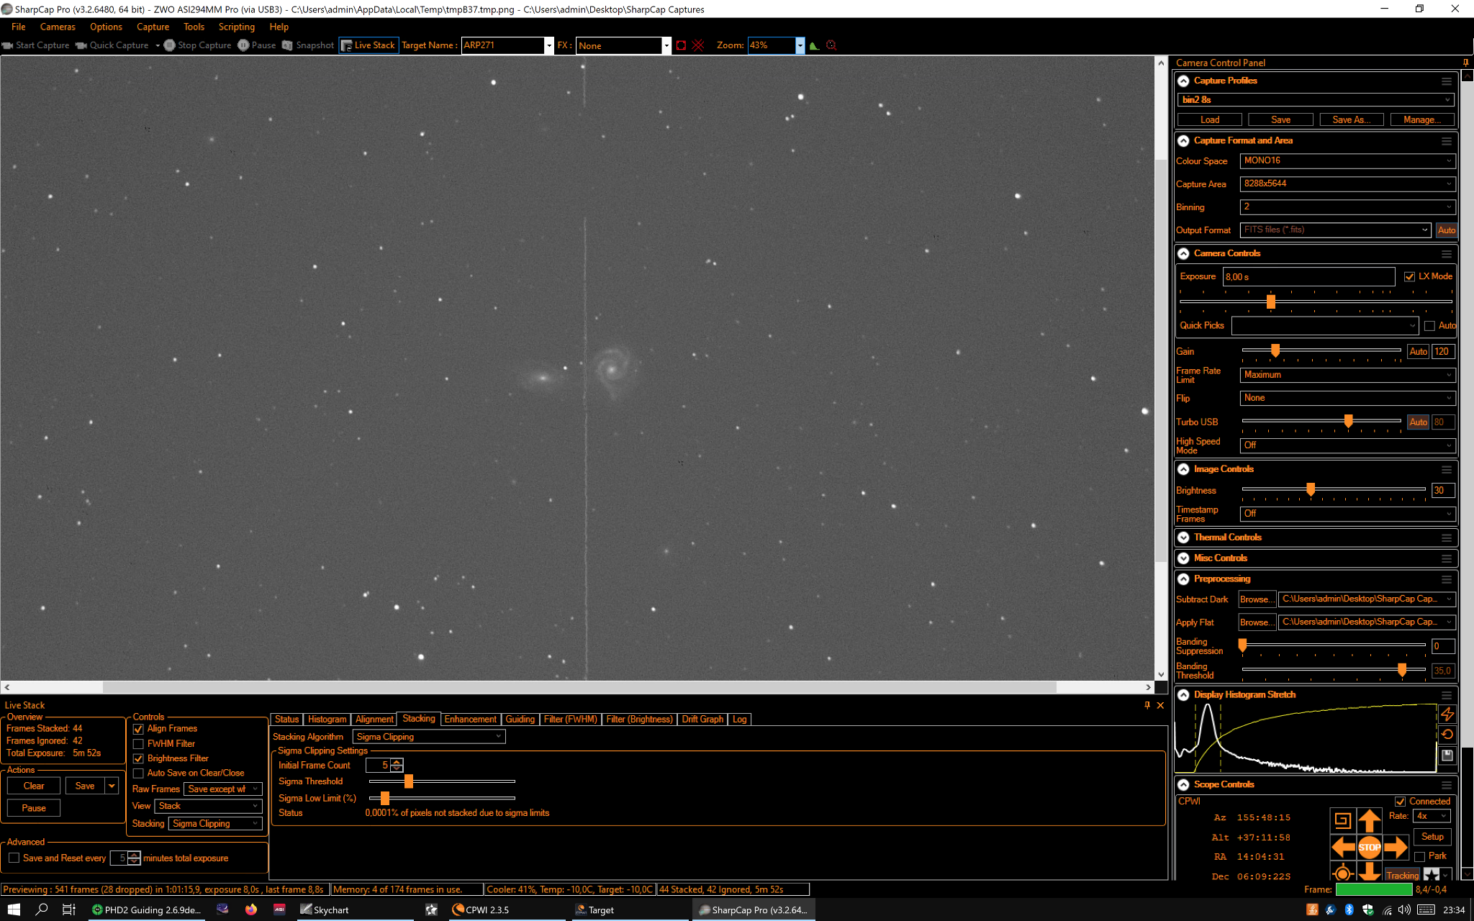Click Quick Capture in the toolbar
1474x921 pixels.
[113, 45]
